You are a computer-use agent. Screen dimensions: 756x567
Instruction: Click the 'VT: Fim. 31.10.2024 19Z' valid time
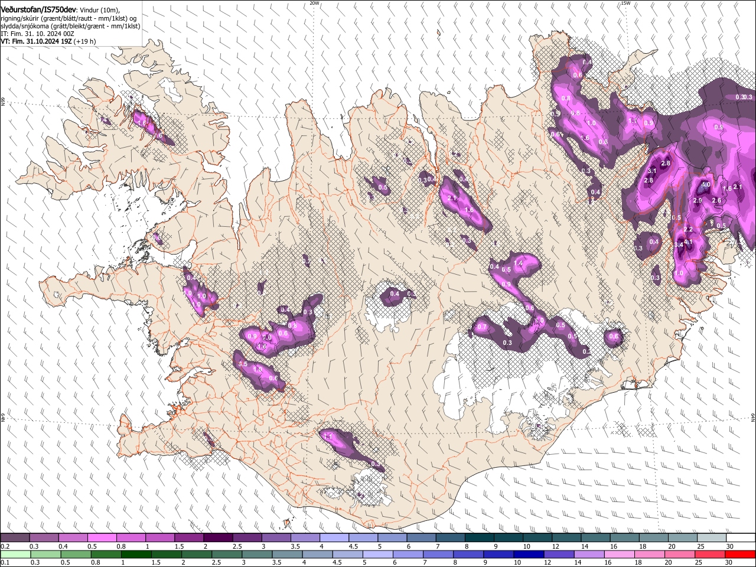(36, 41)
